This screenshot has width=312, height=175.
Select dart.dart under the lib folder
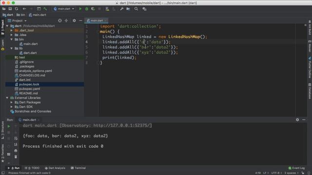(28, 53)
